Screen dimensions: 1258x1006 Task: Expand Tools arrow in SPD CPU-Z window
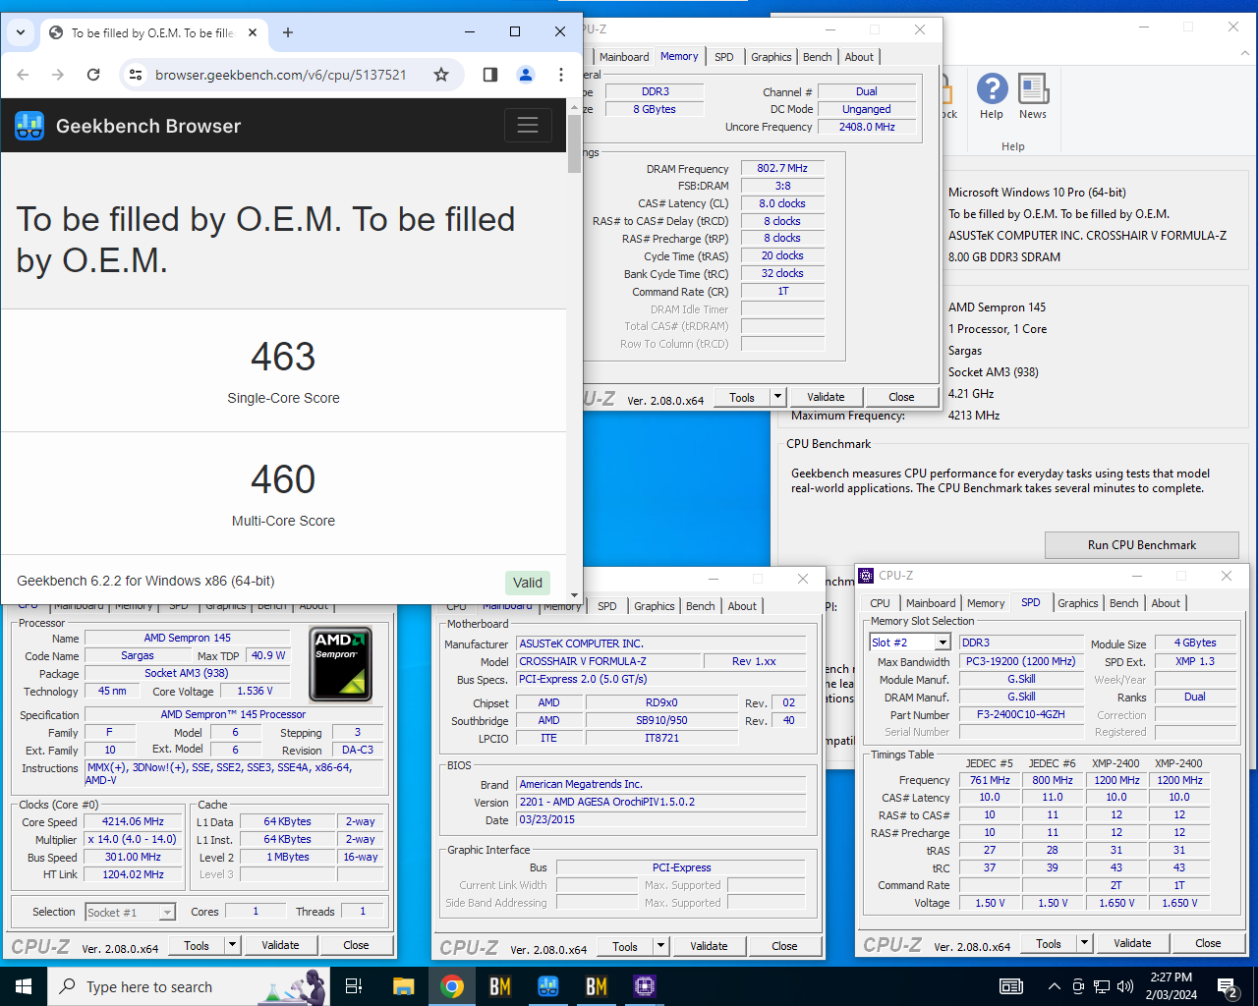1085,943
